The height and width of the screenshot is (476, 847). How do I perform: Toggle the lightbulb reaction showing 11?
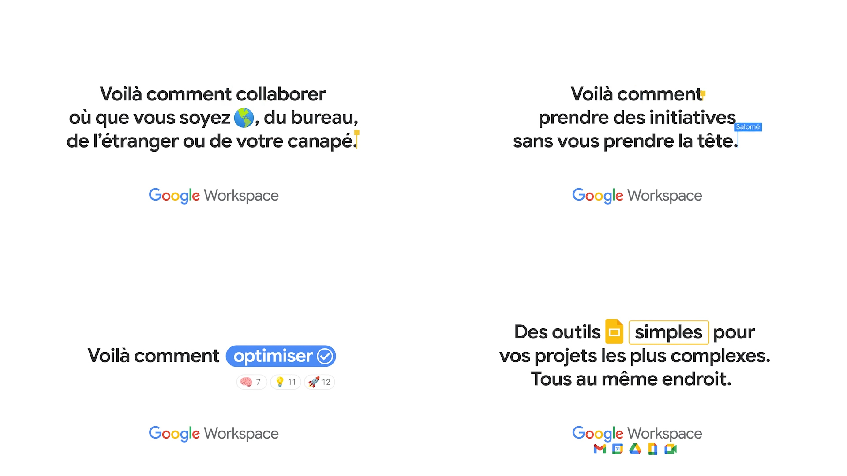(x=285, y=382)
